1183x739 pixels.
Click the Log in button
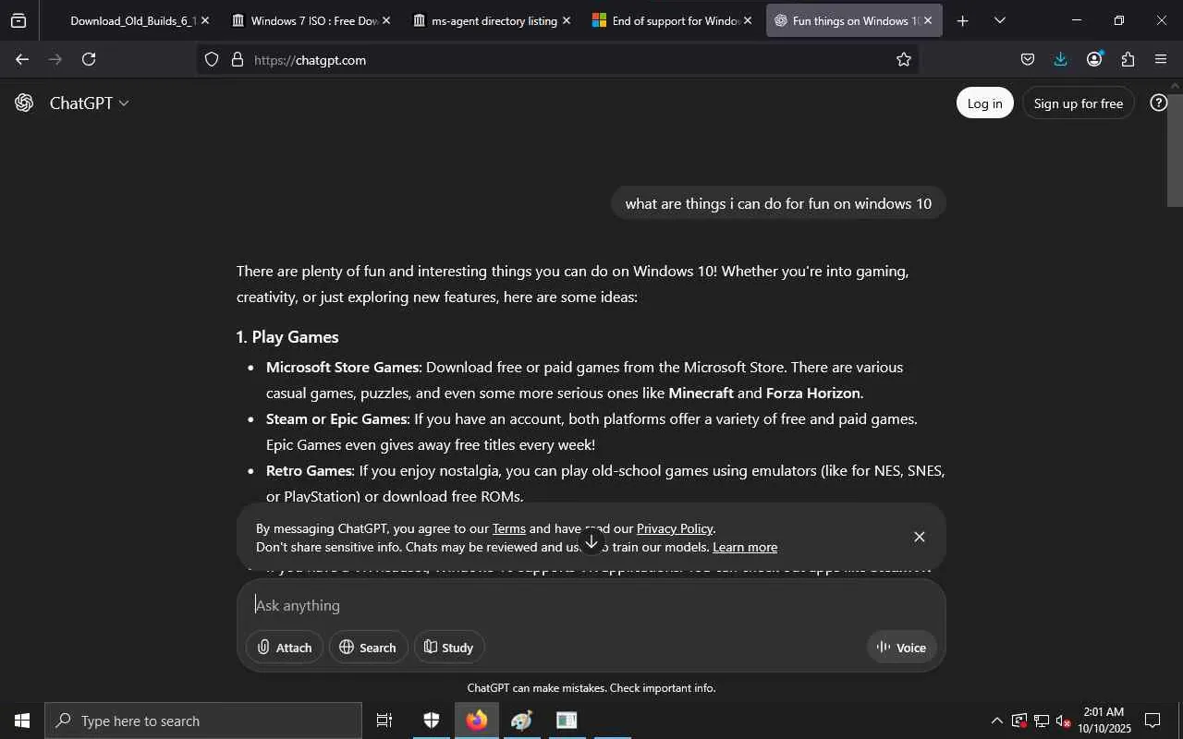click(x=984, y=103)
